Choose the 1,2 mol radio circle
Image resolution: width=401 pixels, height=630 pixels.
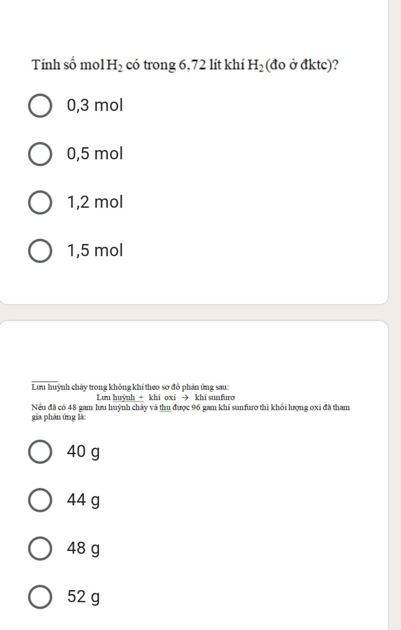[40, 203]
